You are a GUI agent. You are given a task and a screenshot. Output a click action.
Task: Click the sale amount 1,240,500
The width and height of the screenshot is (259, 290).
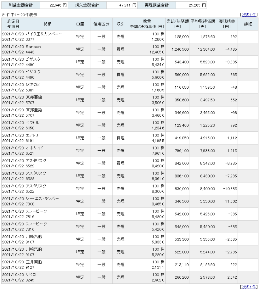click(180, 49)
